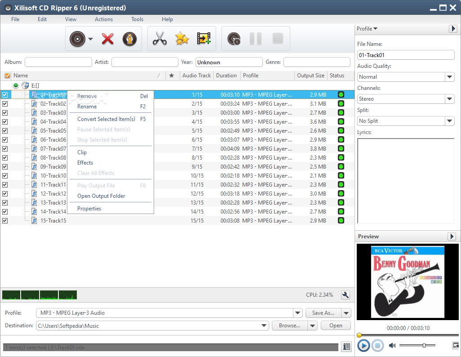Click the Open destination button

click(x=336, y=326)
